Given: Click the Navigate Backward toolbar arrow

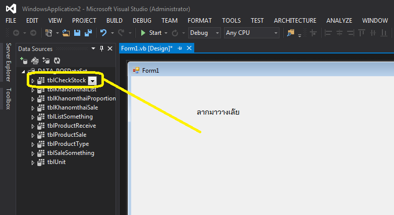Looking at the screenshot, I should coord(16,33).
